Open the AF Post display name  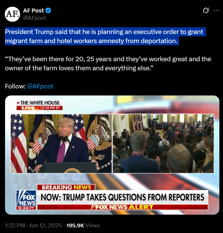click(x=33, y=10)
